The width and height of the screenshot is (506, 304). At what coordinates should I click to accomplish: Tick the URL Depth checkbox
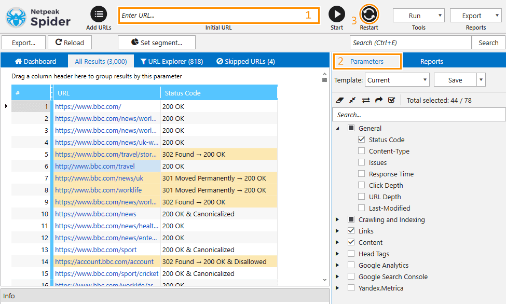coord(361,197)
